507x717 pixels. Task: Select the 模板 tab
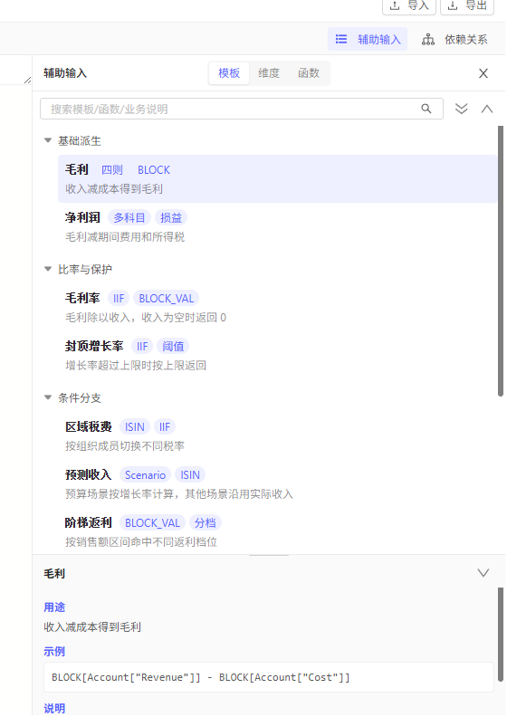coord(229,73)
